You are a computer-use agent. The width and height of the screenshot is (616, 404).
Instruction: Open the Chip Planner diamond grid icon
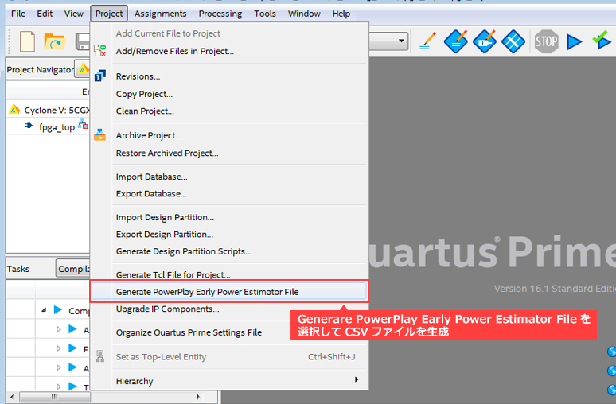pos(513,41)
